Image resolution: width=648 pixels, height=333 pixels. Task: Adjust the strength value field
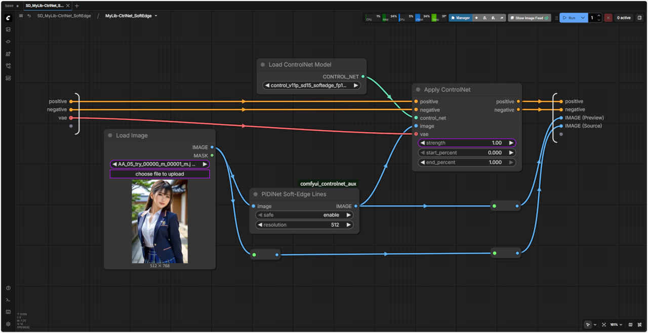coord(466,143)
